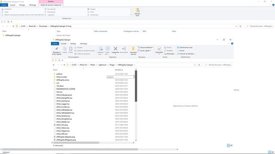Refresh the LRMogrify2.lrplugin folder view

[199, 65]
